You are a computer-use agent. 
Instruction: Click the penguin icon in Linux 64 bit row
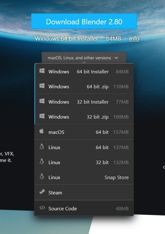click(x=42, y=146)
